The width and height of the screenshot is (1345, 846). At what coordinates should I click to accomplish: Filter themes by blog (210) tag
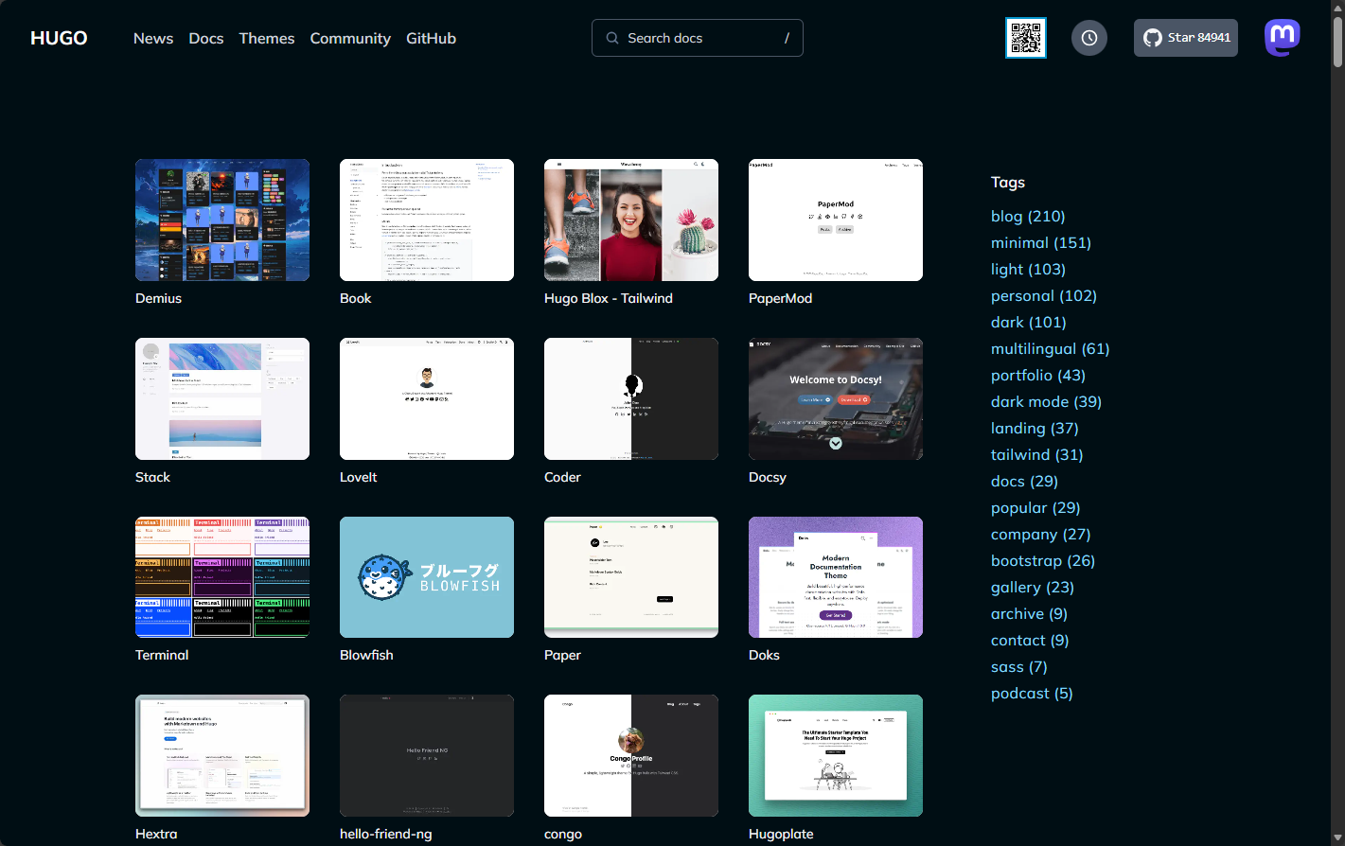coord(1027,217)
